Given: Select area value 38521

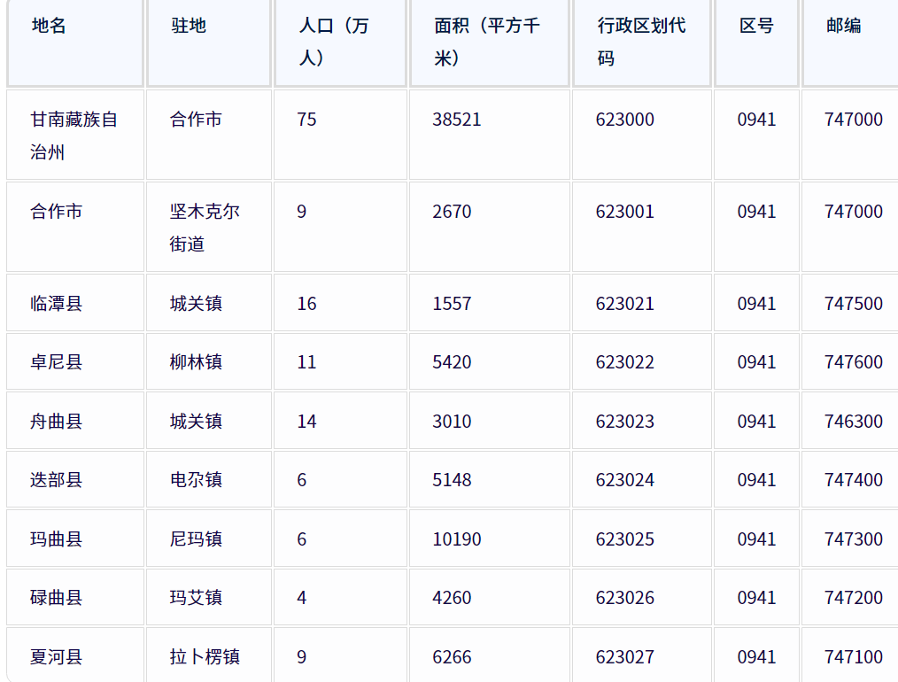Looking at the screenshot, I should [x=456, y=119].
